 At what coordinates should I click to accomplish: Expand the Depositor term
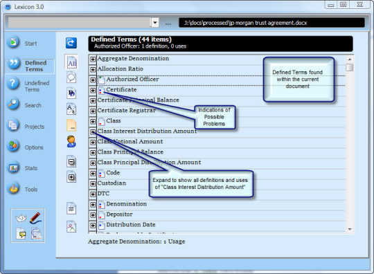point(93,215)
